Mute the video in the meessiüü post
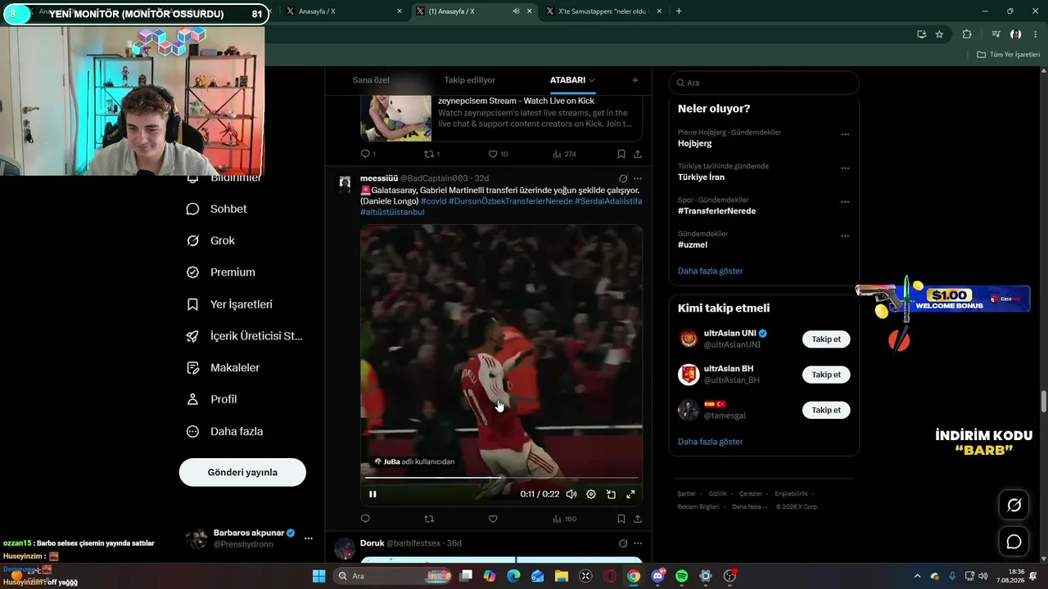 coord(571,494)
